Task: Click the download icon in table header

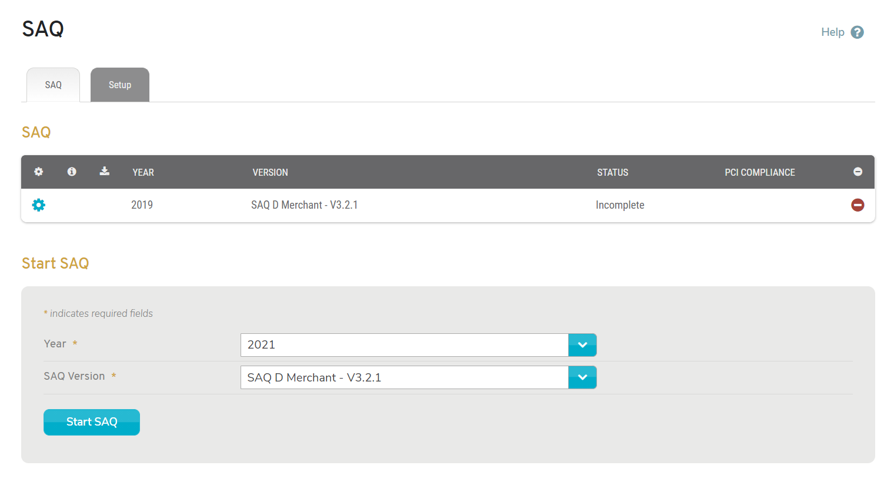Action: [x=105, y=171]
